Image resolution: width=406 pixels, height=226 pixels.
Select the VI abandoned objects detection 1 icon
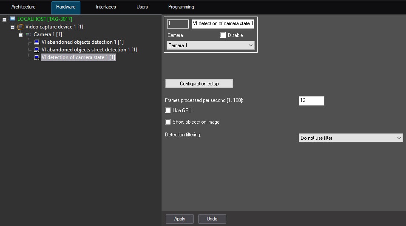point(37,42)
